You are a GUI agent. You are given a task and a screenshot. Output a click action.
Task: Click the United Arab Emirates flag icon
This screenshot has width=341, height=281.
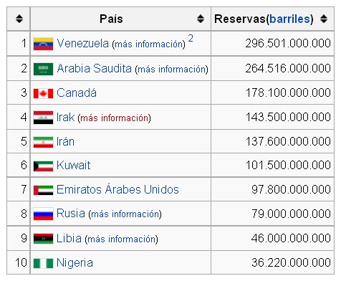(43, 190)
